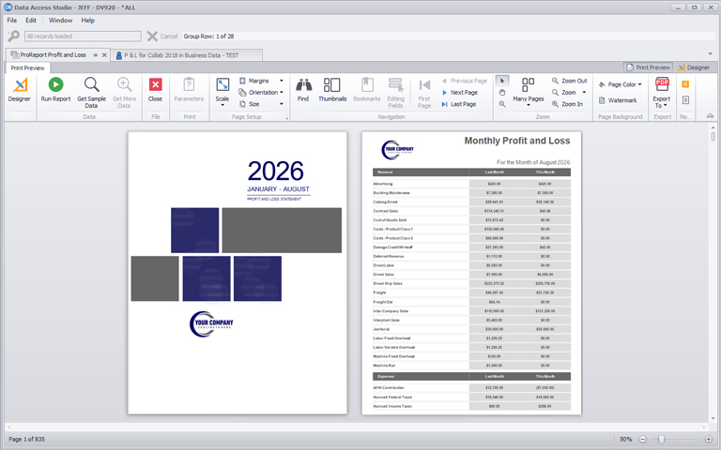Open the Window menu
721x450 pixels.
point(60,20)
